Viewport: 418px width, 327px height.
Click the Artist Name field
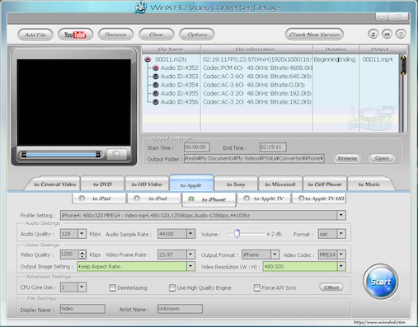tap(180, 309)
